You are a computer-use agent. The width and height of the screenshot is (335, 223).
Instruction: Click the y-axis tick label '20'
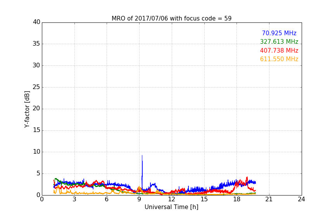click(x=36, y=108)
